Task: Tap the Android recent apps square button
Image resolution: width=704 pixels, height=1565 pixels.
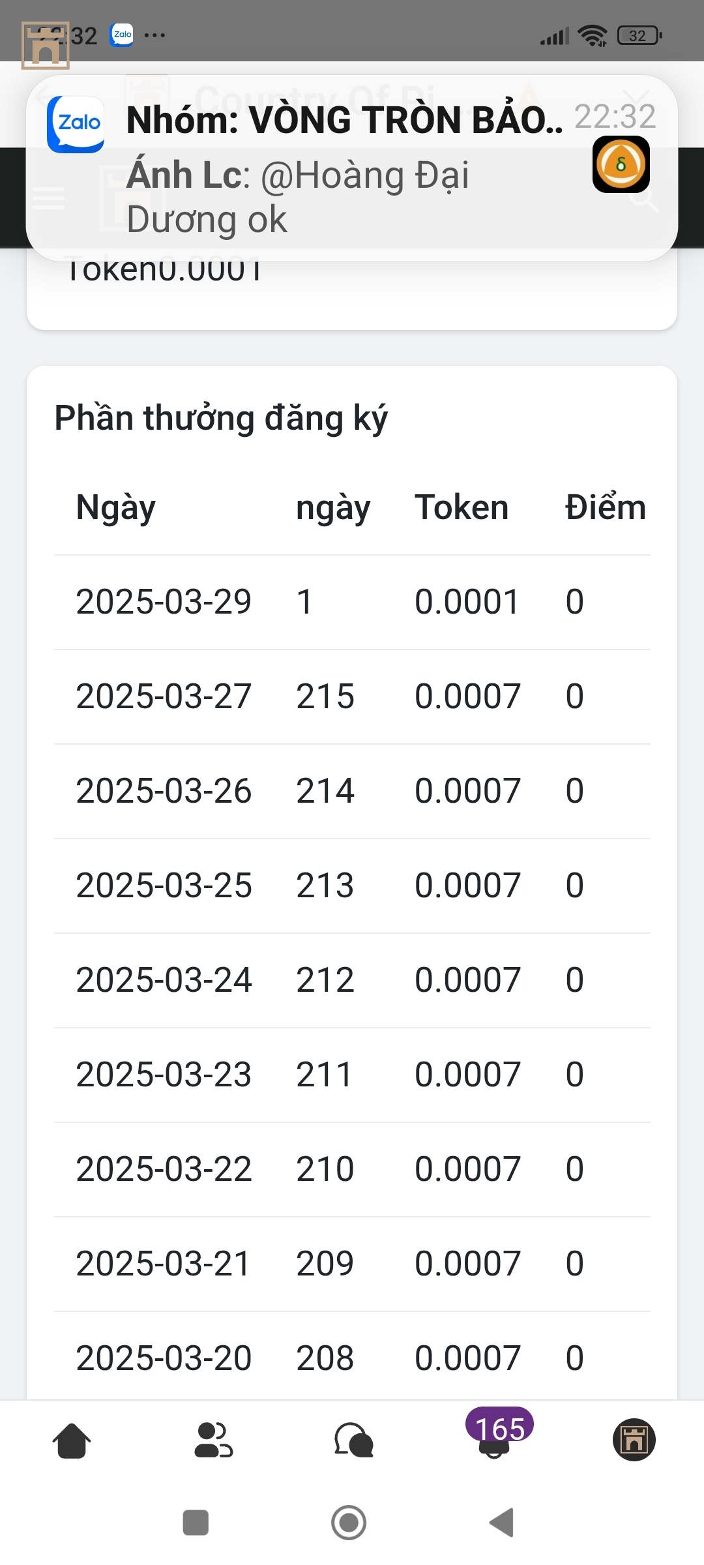Action: [196, 1523]
